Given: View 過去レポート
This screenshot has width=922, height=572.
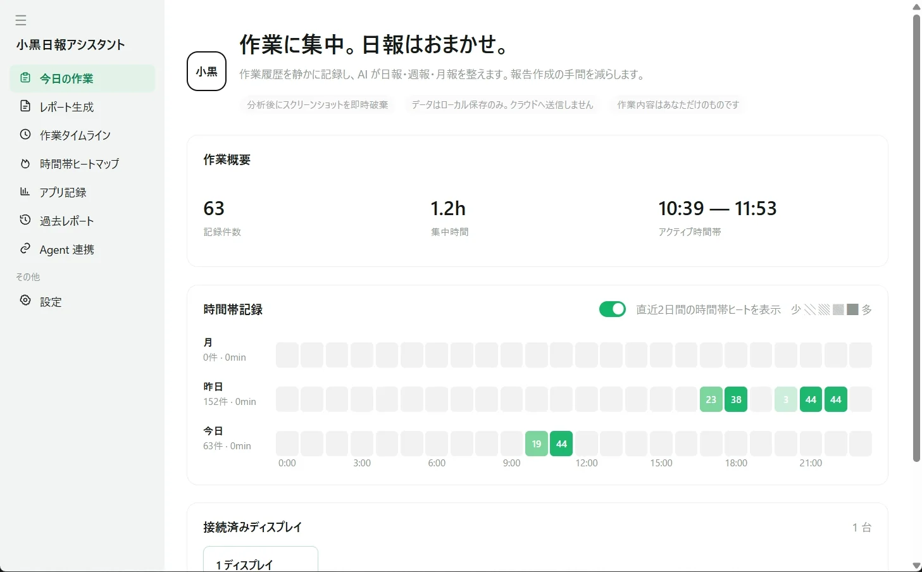Looking at the screenshot, I should tap(82, 221).
